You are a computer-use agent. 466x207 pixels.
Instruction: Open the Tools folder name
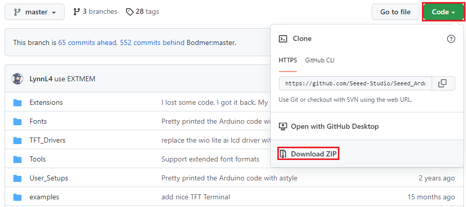tap(37, 159)
